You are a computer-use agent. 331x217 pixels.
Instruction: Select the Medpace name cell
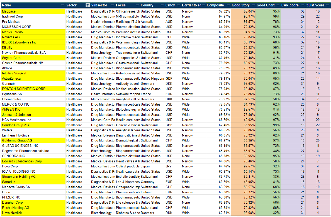[x=33, y=11]
